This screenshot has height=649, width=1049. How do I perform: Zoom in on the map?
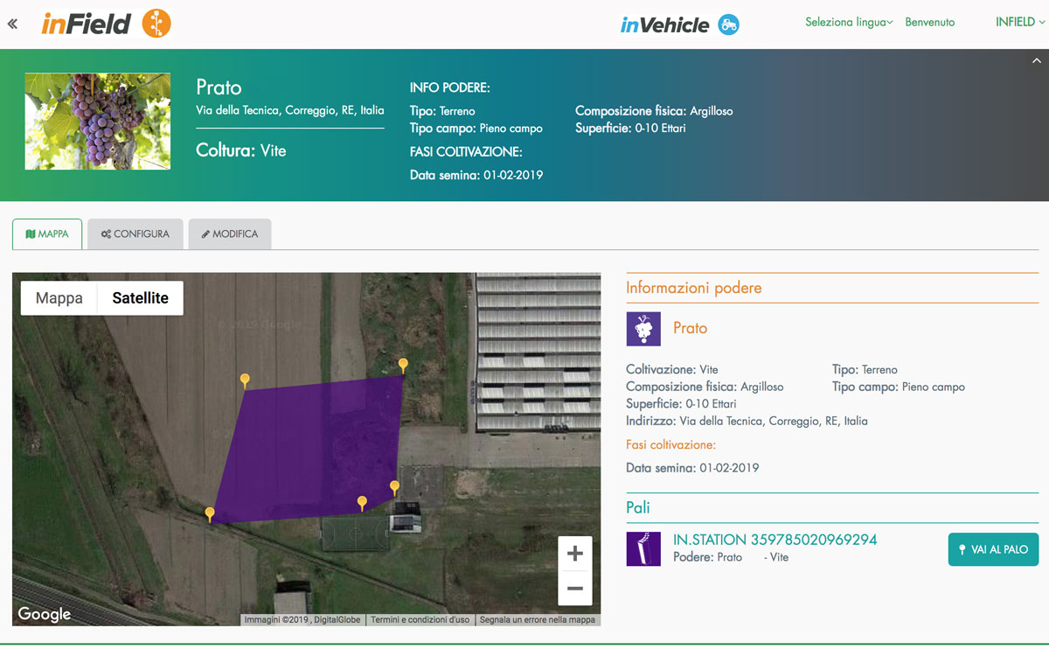point(575,554)
